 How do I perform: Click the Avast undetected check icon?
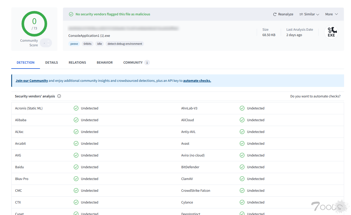[242, 143]
